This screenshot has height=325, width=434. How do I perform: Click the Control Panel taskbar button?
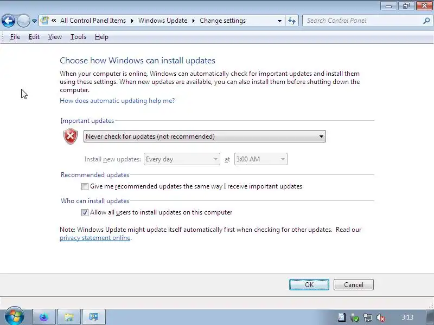(x=94, y=317)
